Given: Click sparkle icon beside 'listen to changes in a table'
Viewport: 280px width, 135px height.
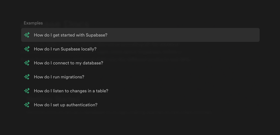Looking at the screenshot, I should [27, 91].
